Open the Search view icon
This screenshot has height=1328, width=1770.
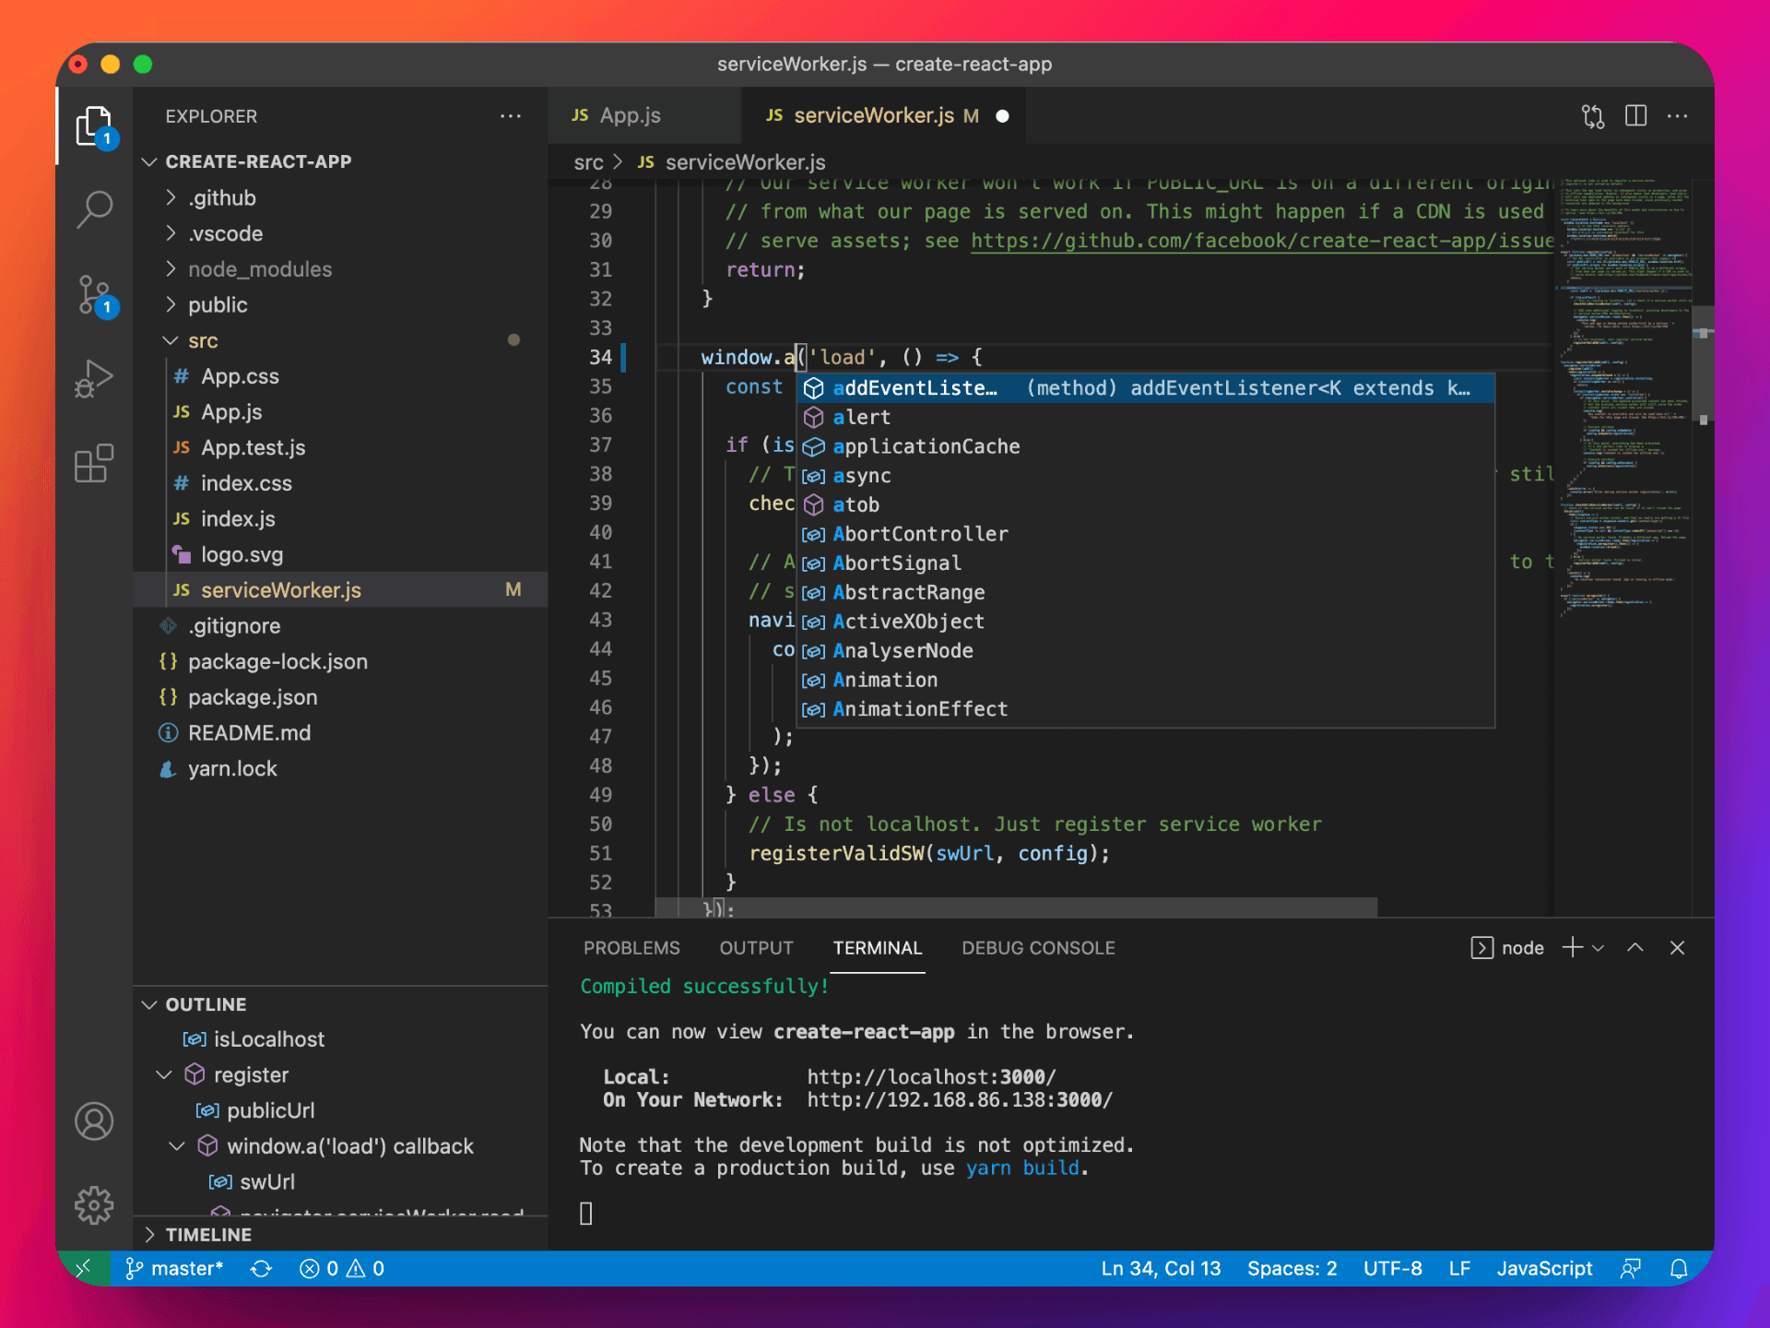[94, 209]
